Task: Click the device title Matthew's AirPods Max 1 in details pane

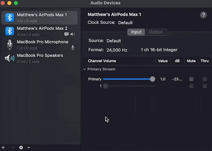Action: pos(114,15)
